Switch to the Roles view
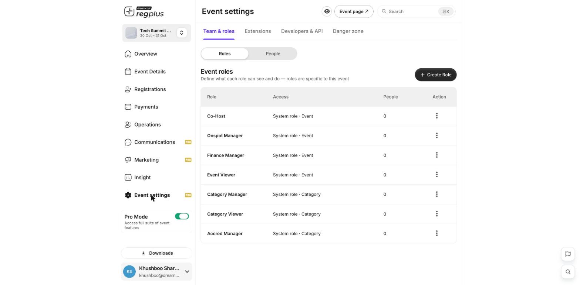This screenshot has height=285, width=580. tap(225, 54)
